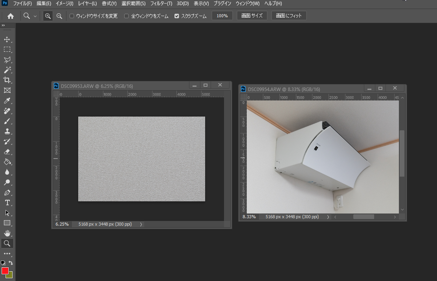Select the Eraser tool
Screen dimensions: 437x281
(7, 152)
